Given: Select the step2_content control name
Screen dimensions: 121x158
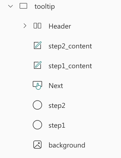Looking at the screenshot, I should [70, 46].
